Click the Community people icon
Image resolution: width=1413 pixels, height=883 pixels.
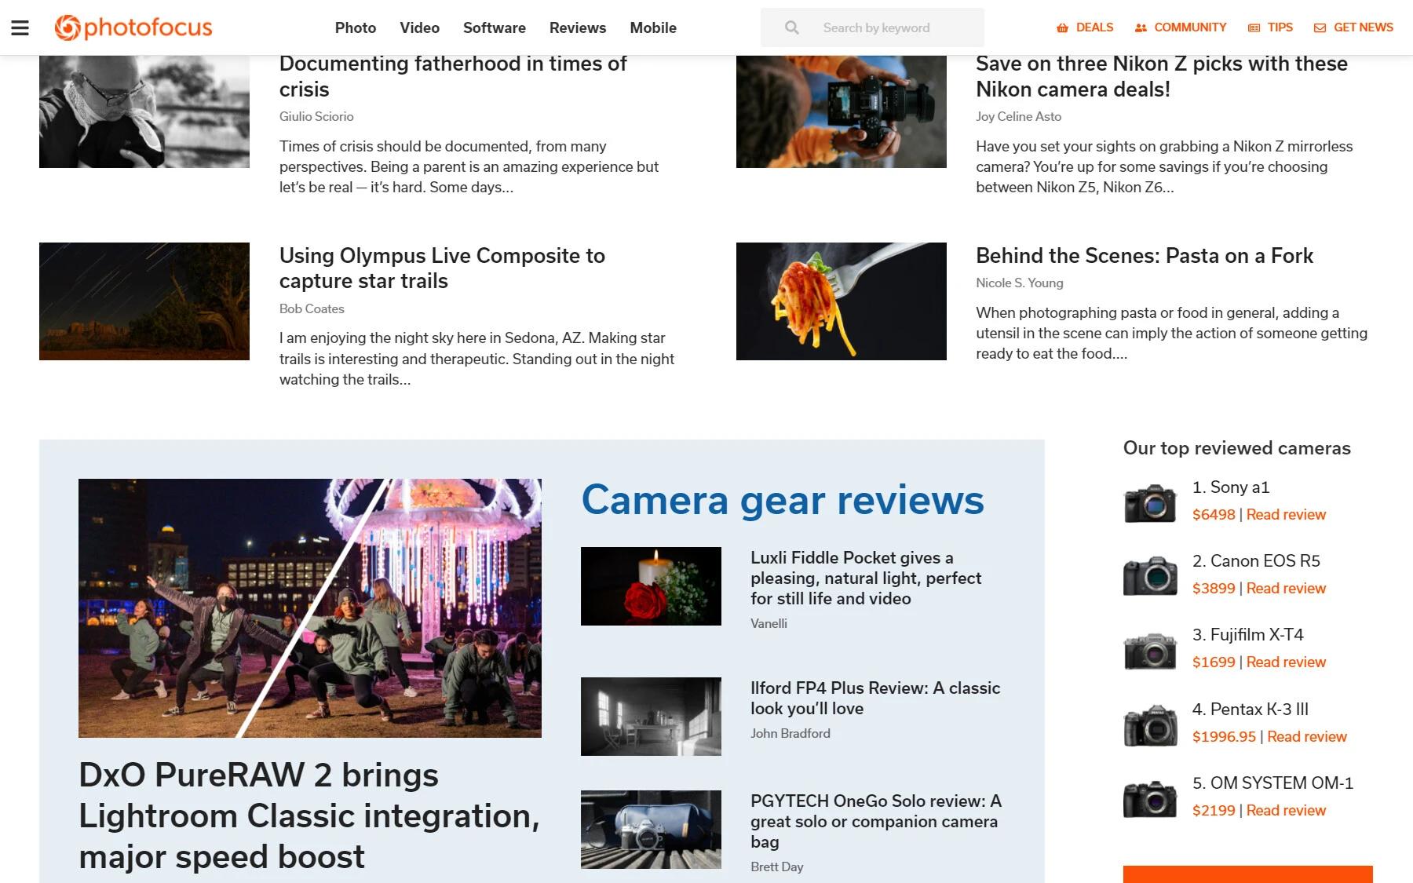pos(1141,27)
